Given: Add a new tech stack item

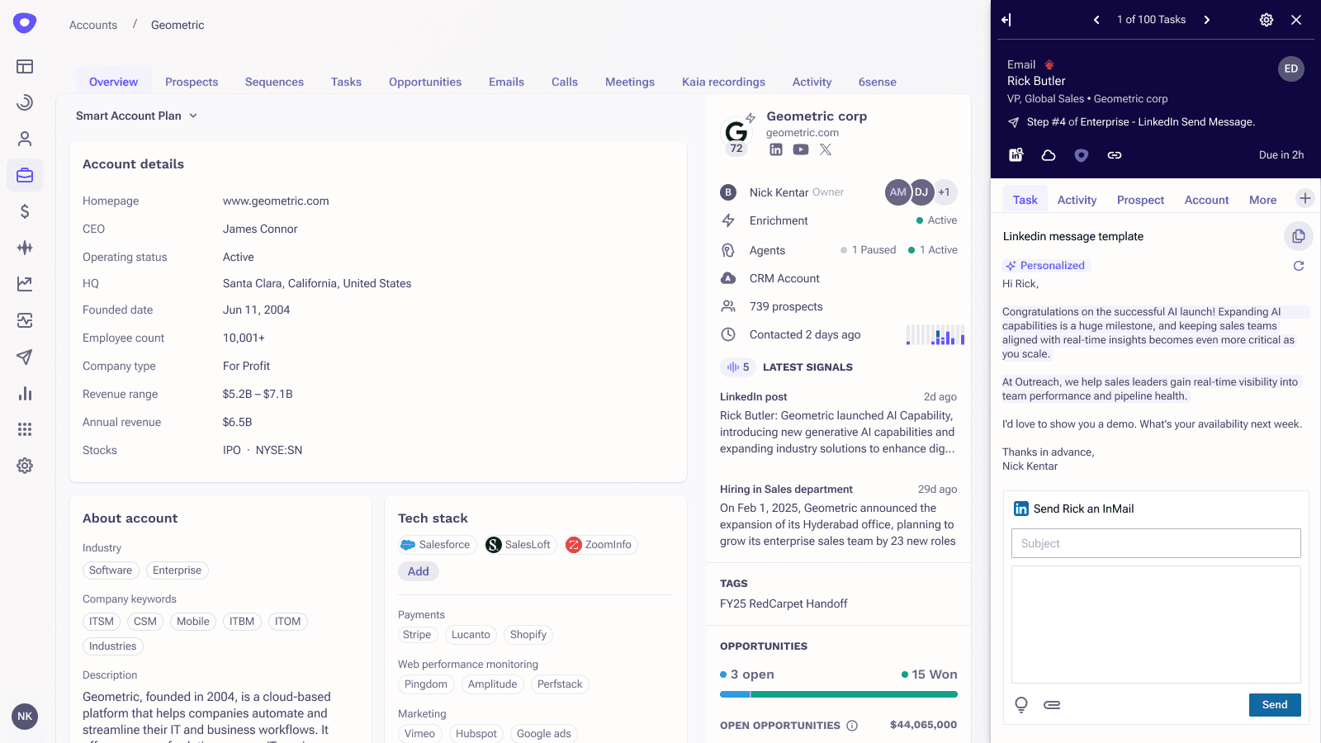Looking at the screenshot, I should coord(418,571).
